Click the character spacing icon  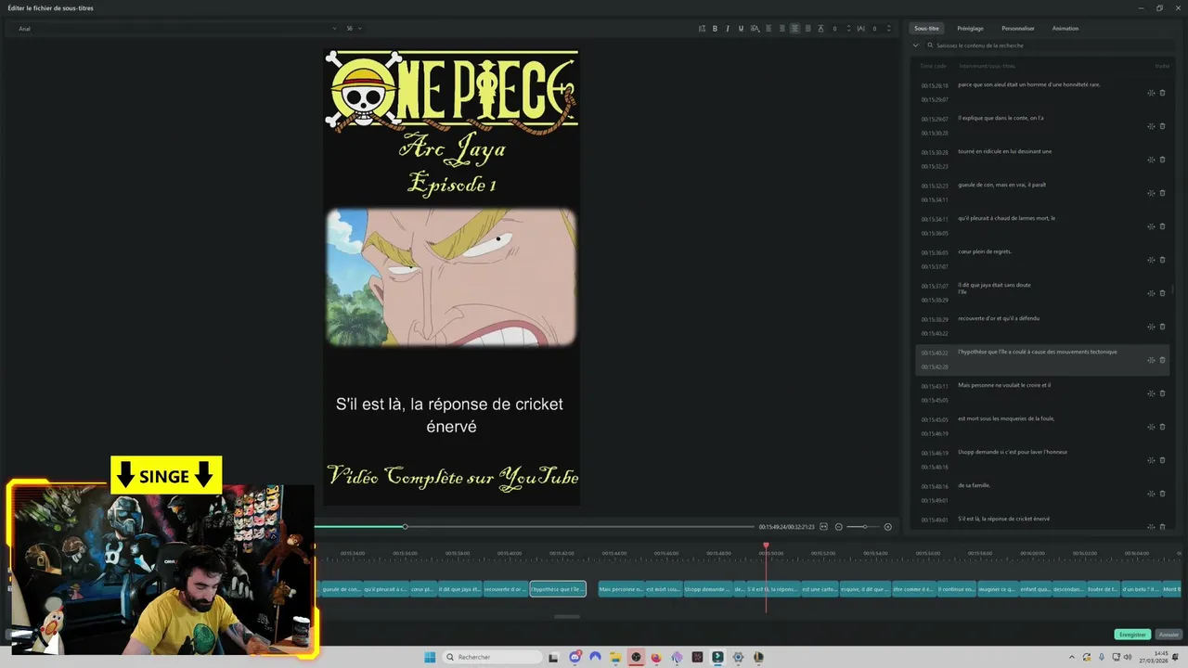pyautogui.click(x=860, y=29)
